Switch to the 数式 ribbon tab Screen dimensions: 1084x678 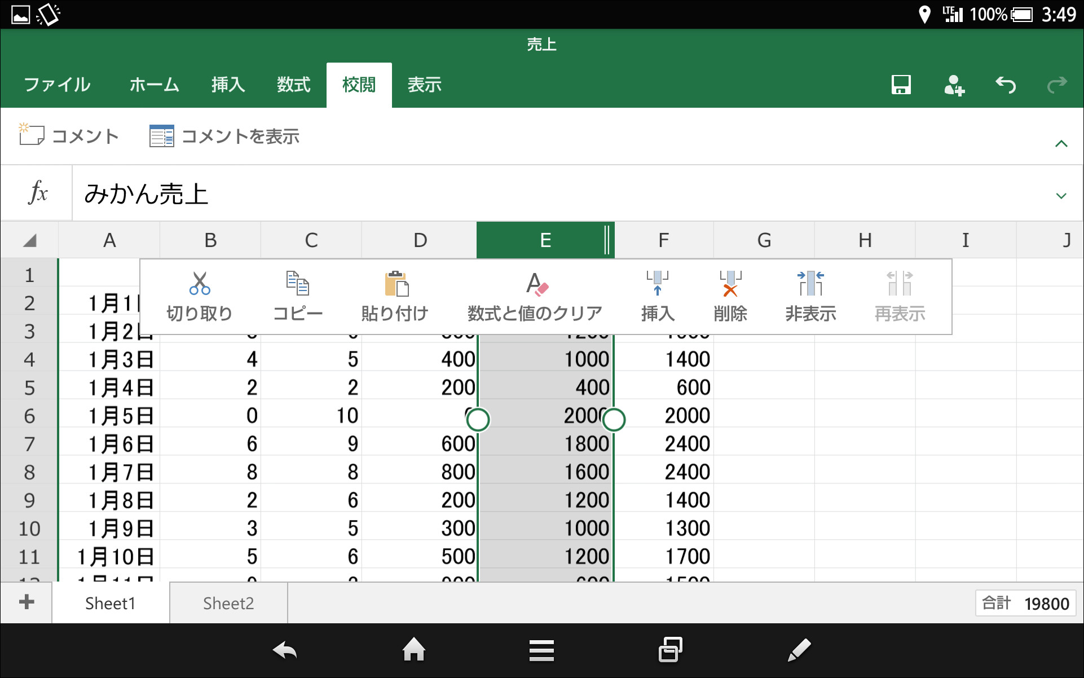292,85
